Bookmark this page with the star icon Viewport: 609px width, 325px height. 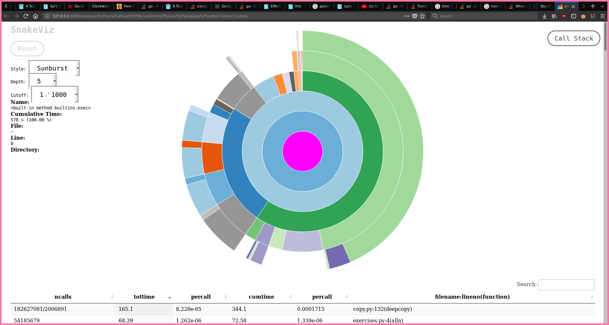422,16
